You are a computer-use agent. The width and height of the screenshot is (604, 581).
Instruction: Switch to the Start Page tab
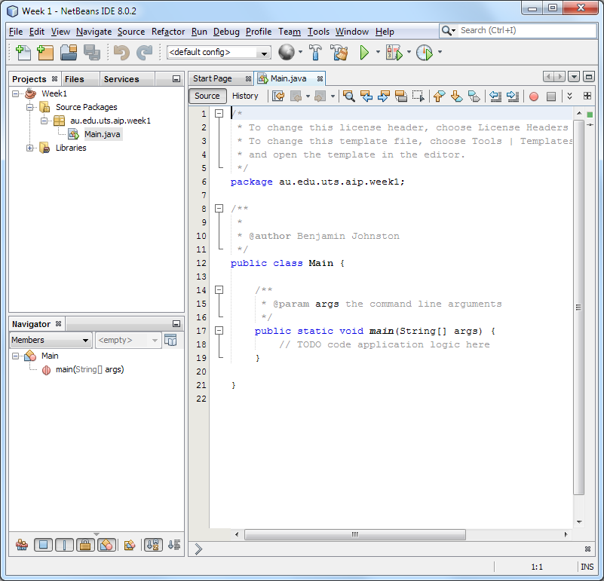pyautogui.click(x=212, y=78)
